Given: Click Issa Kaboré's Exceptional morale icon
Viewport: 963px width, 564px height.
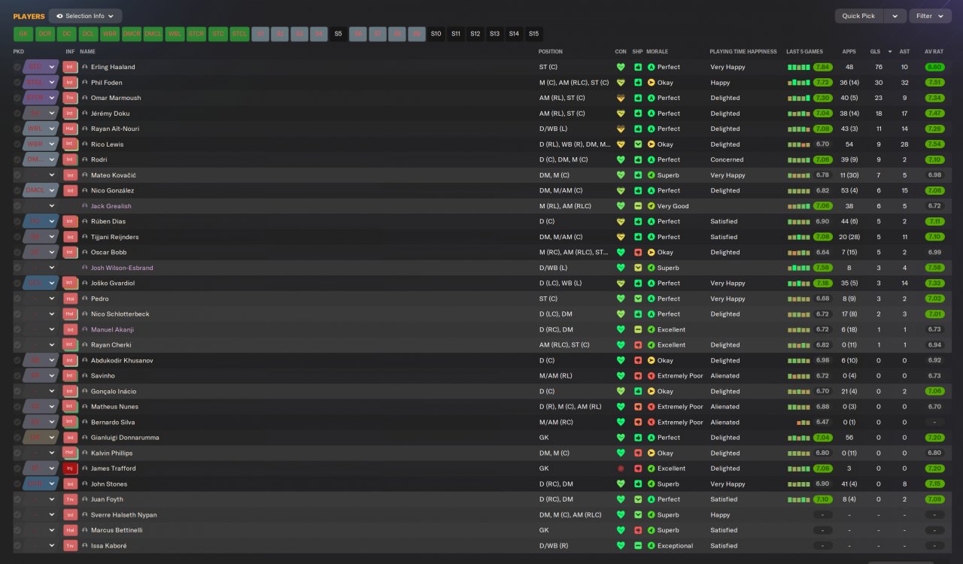Looking at the screenshot, I should (x=652, y=546).
